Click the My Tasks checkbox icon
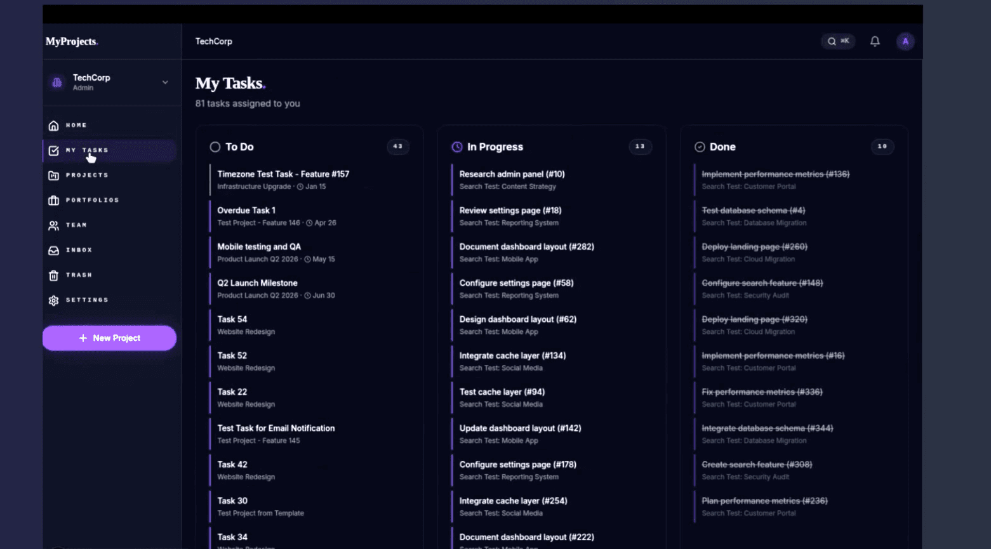Image resolution: width=991 pixels, height=549 pixels. click(54, 150)
